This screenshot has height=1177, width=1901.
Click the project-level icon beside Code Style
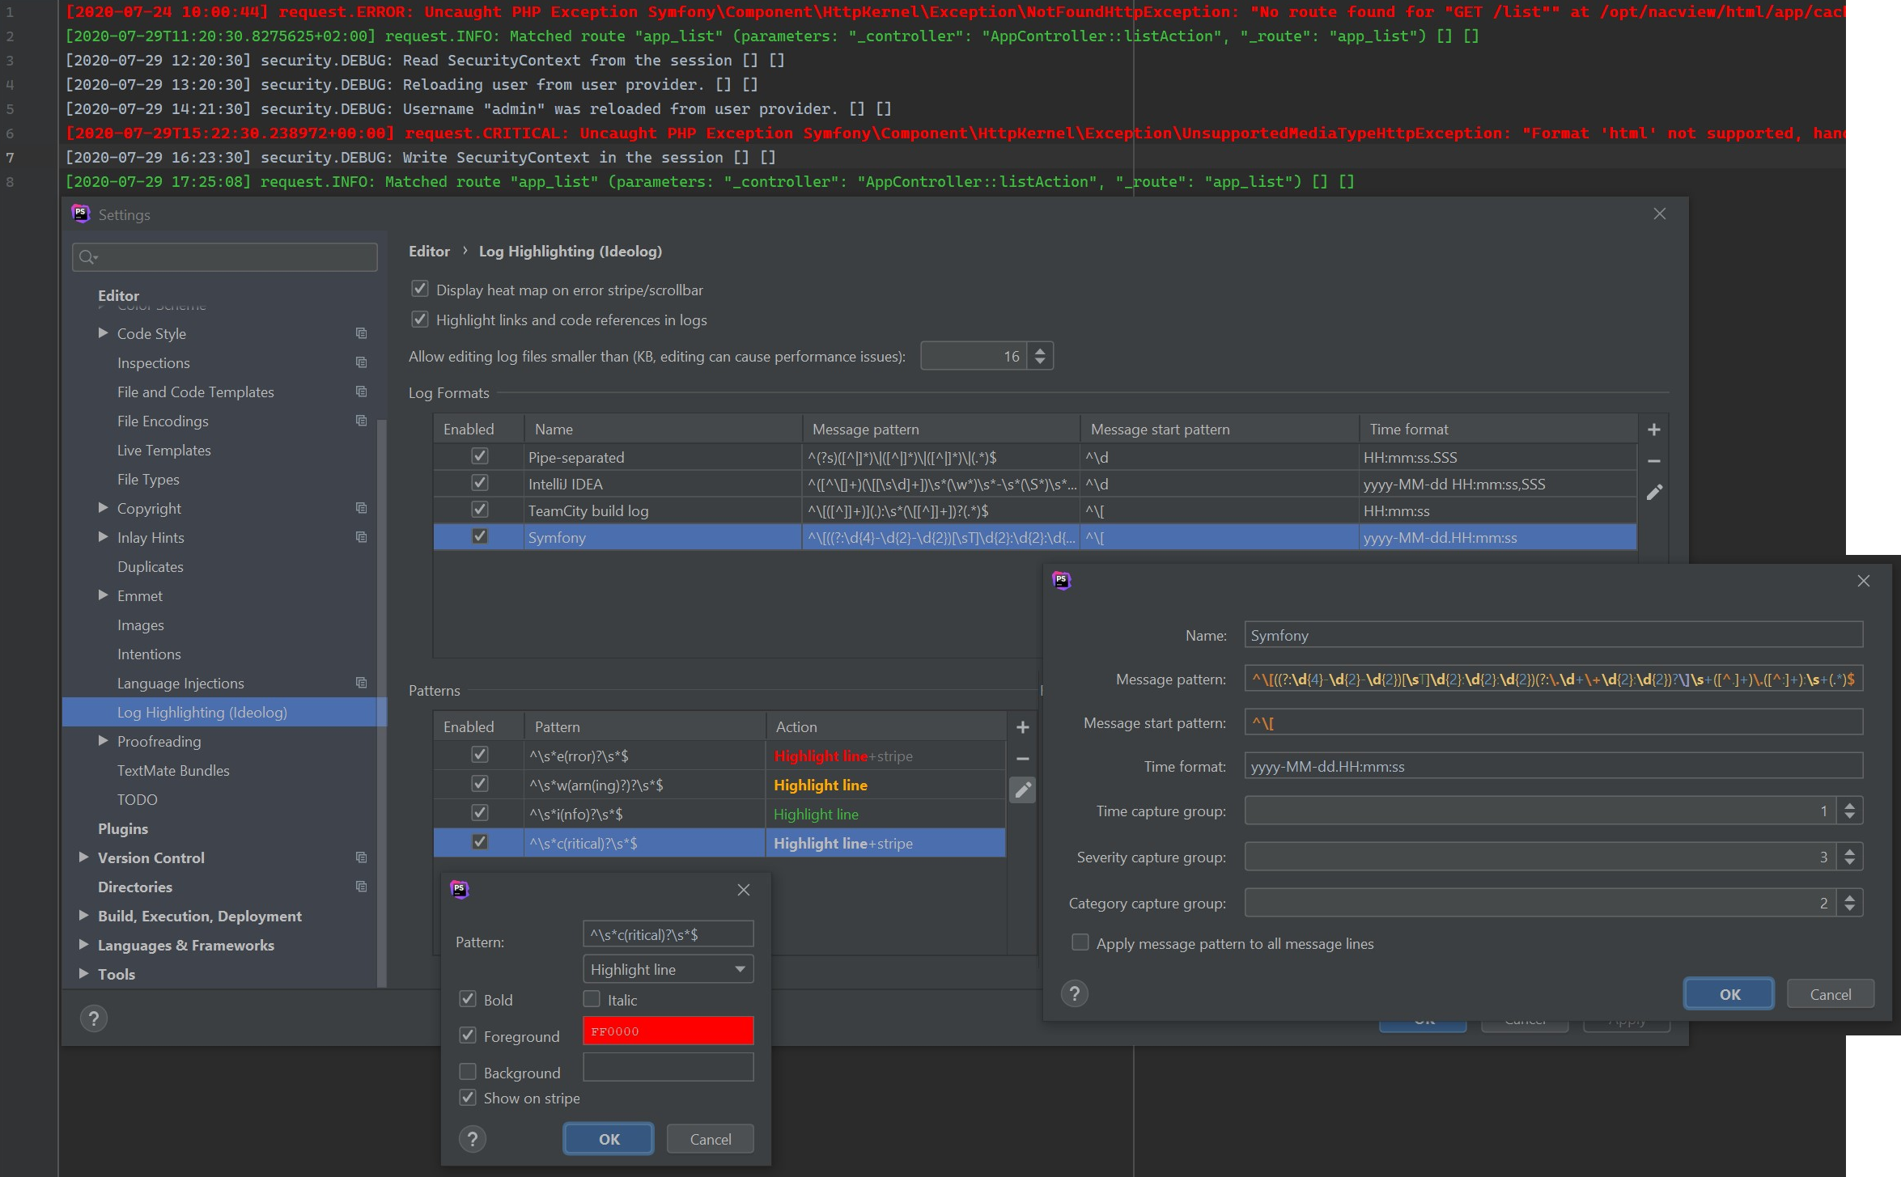pyautogui.click(x=361, y=333)
